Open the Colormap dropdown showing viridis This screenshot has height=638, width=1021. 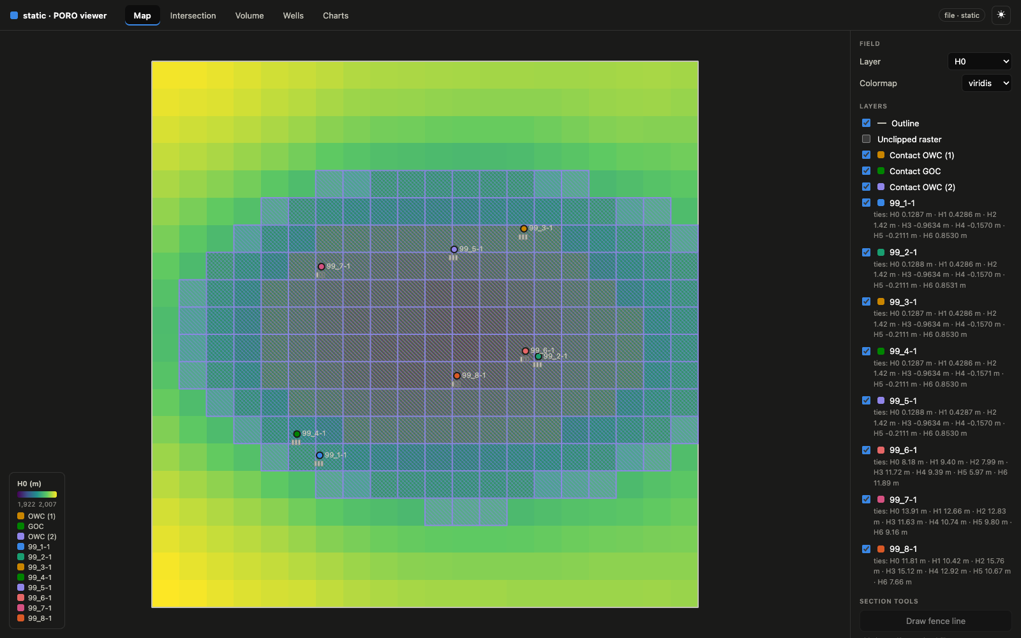pos(987,83)
